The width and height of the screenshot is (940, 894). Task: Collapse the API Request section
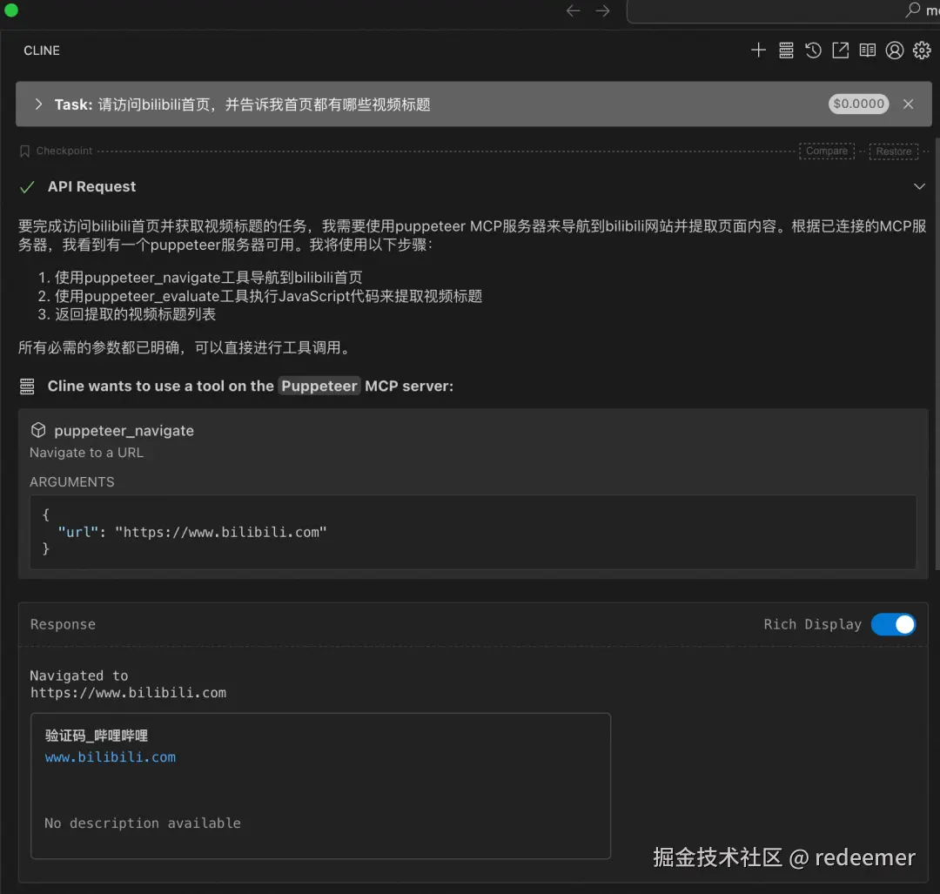point(920,186)
